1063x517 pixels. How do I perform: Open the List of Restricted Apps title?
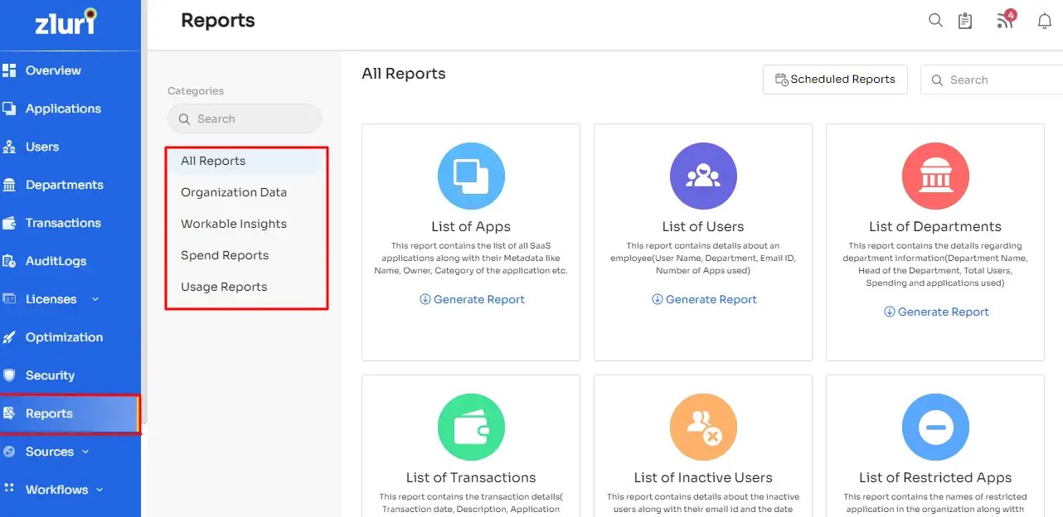coord(935,477)
